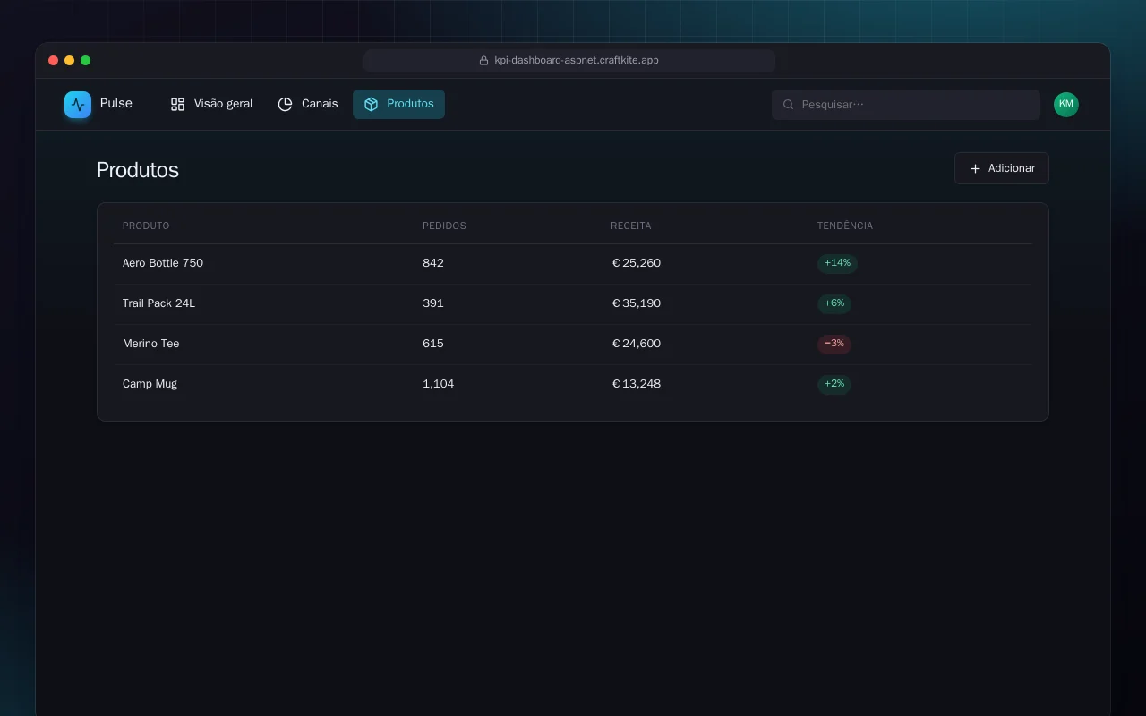
Task: Open the Visão geral tab
Action: point(211,105)
